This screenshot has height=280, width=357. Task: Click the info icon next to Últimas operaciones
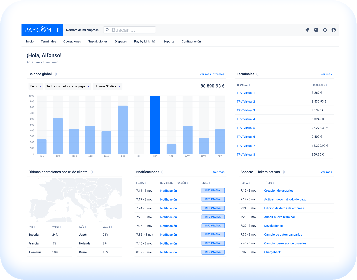(x=91, y=172)
